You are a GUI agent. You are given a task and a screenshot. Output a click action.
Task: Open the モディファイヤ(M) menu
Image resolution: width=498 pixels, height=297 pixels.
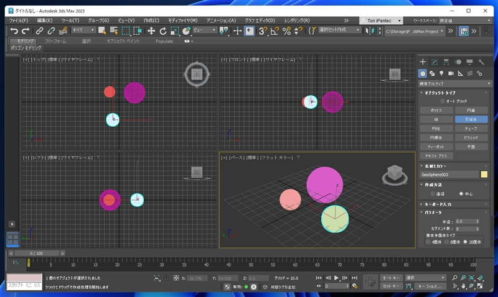182,21
